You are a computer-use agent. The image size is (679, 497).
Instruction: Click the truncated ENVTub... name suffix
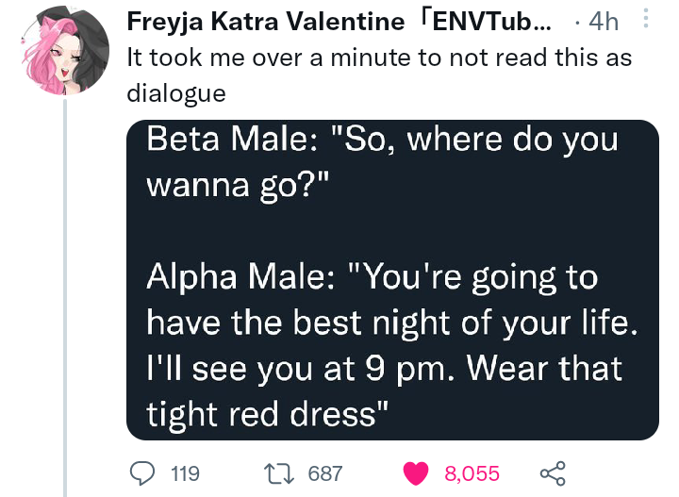pyautogui.click(x=483, y=21)
